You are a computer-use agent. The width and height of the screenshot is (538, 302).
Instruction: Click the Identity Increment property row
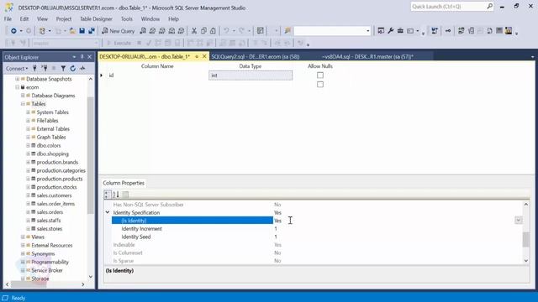(x=316, y=228)
